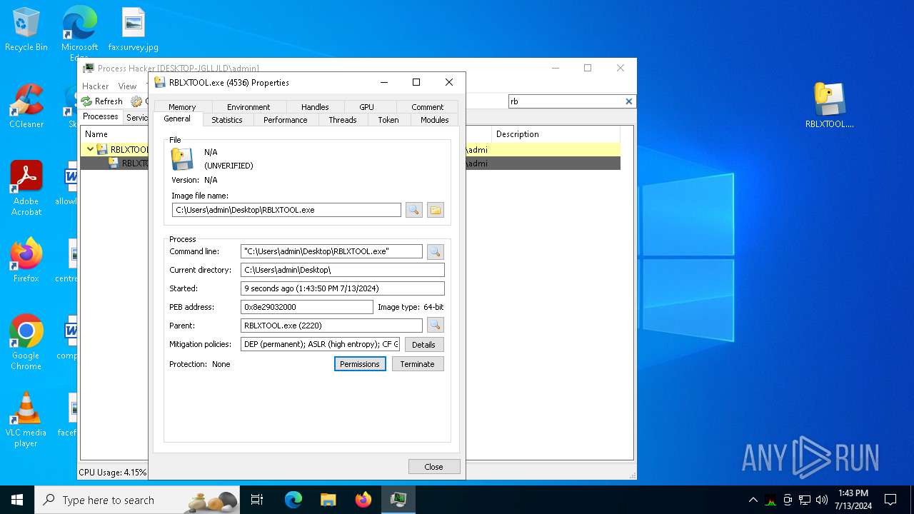Viewport: 914px width, 514px height.
Task: Show hidden tray icons chevron
Action: (753, 500)
